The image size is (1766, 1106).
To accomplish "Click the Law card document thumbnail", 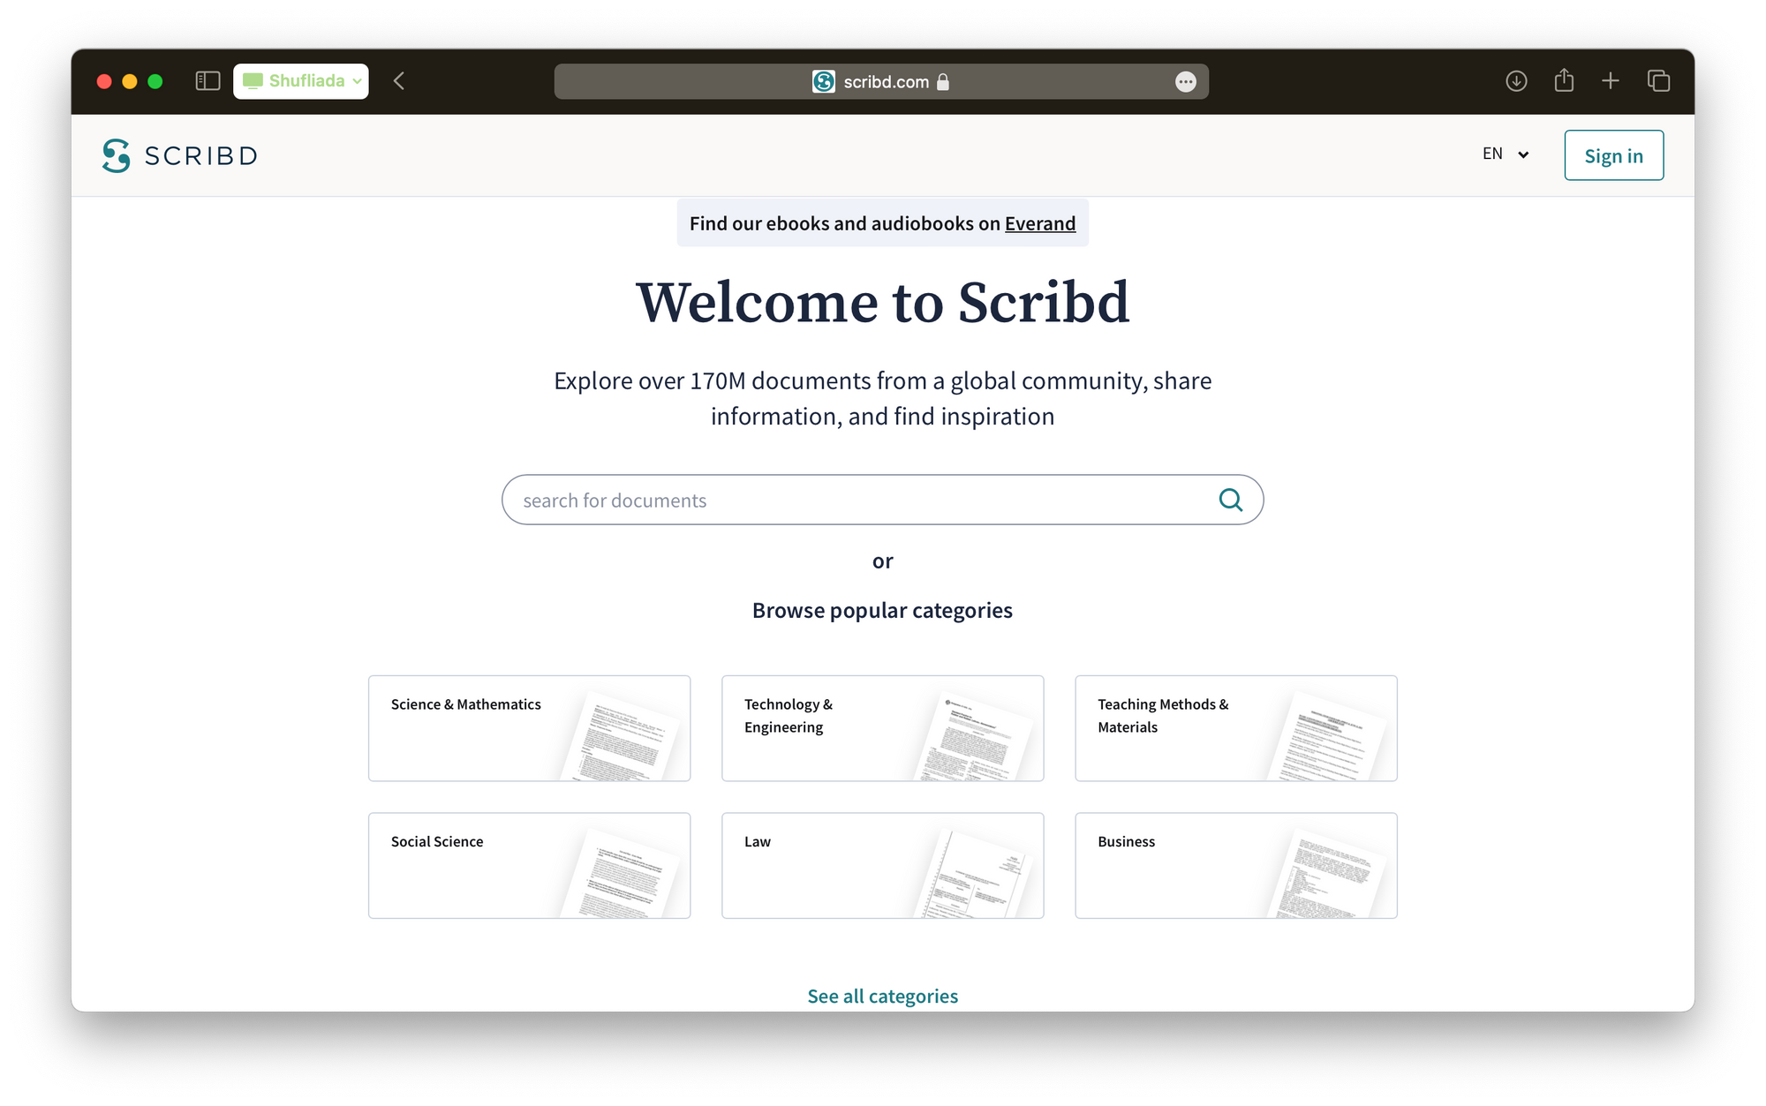I will (975, 875).
